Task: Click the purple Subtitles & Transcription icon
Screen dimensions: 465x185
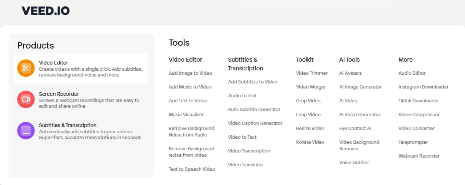Action: [26, 131]
